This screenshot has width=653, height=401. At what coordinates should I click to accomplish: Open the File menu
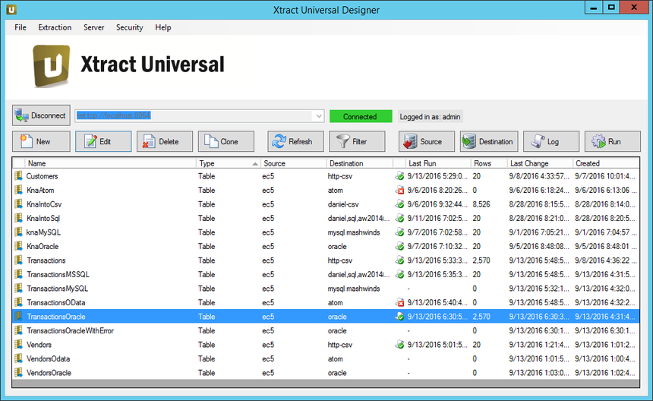pyautogui.click(x=21, y=27)
